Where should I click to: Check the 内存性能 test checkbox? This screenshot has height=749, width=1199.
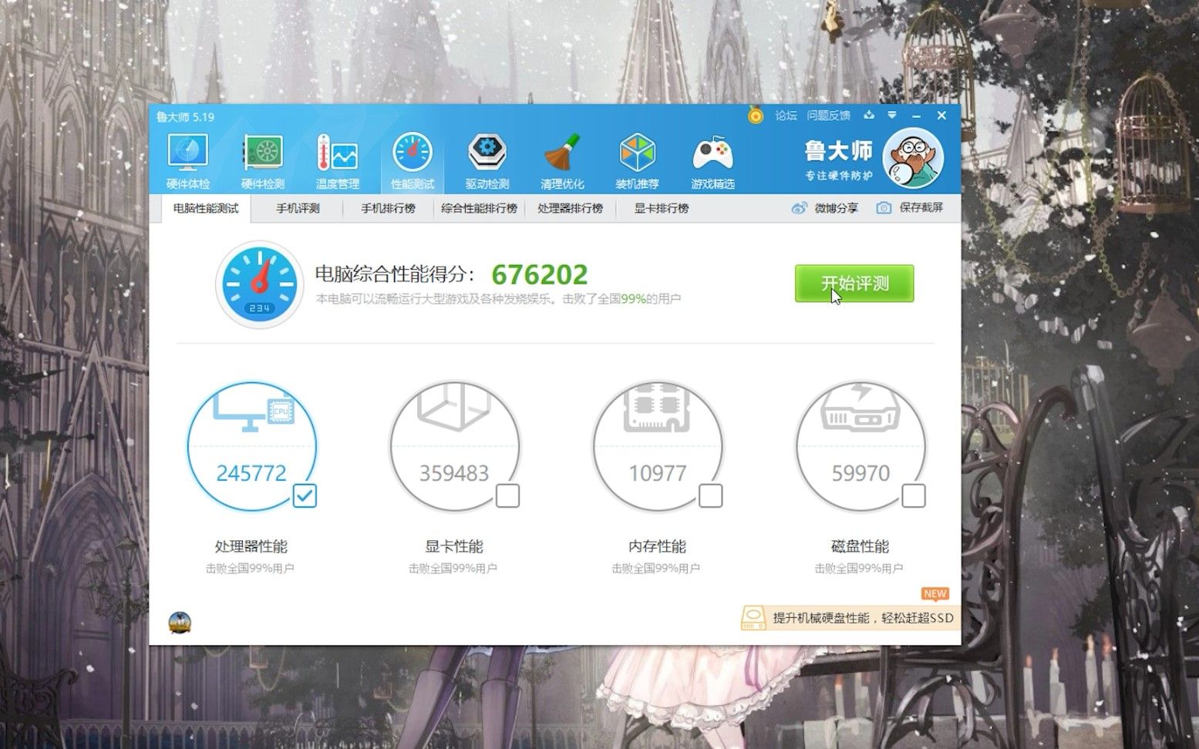pyautogui.click(x=710, y=495)
